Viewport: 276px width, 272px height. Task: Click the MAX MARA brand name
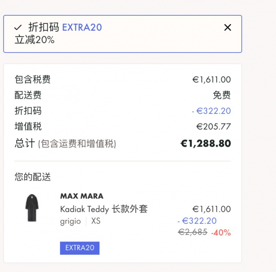click(82, 196)
